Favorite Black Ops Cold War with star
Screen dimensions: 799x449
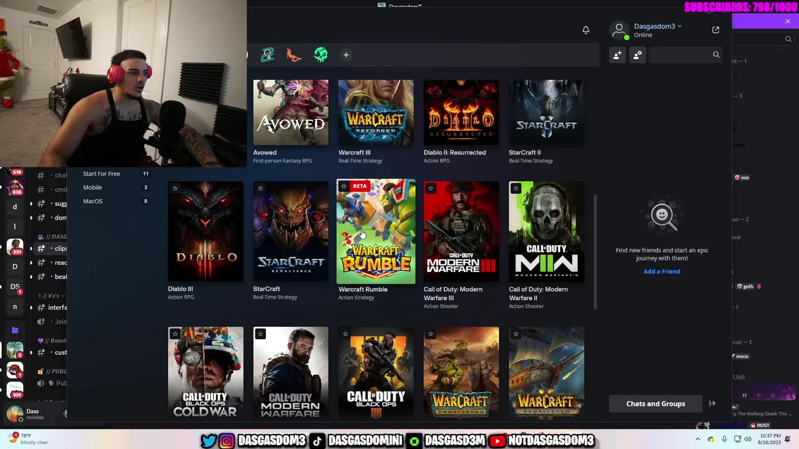pyautogui.click(x=175, y=334)
